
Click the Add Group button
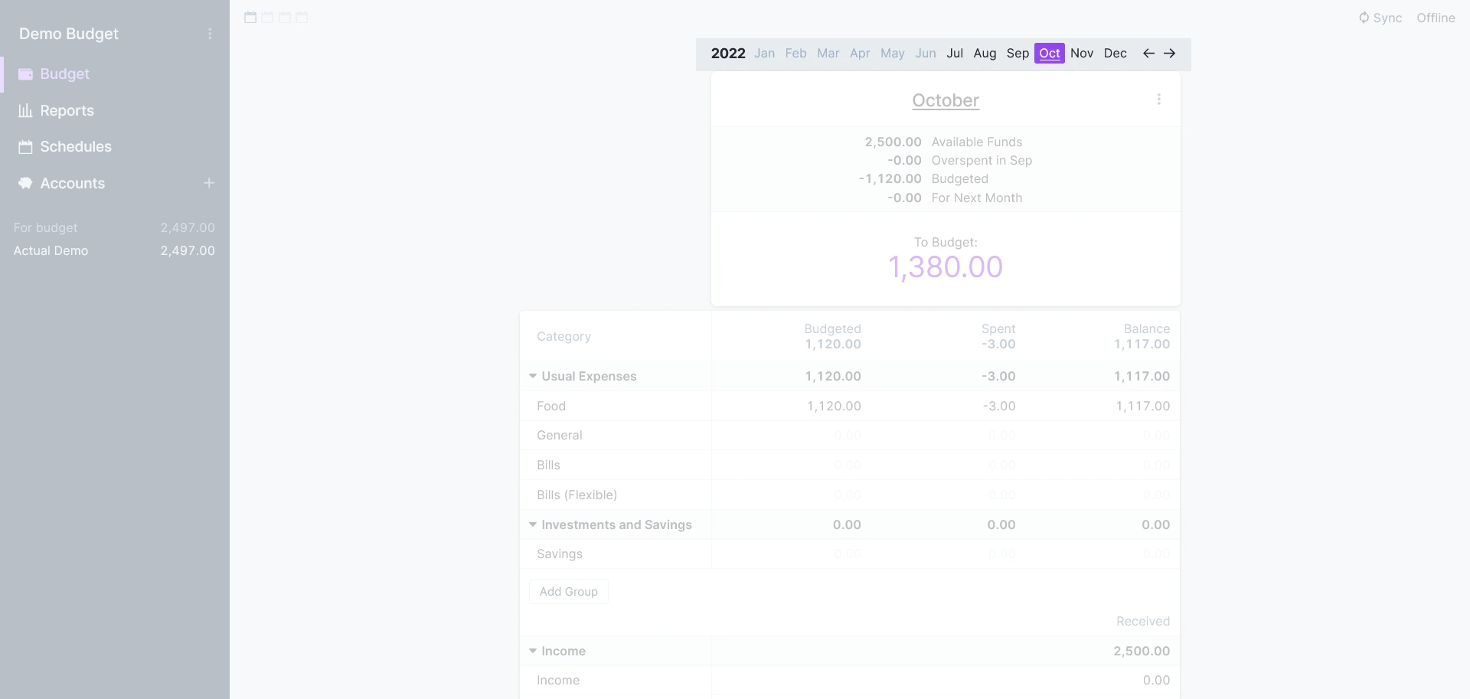click(568, 592)
